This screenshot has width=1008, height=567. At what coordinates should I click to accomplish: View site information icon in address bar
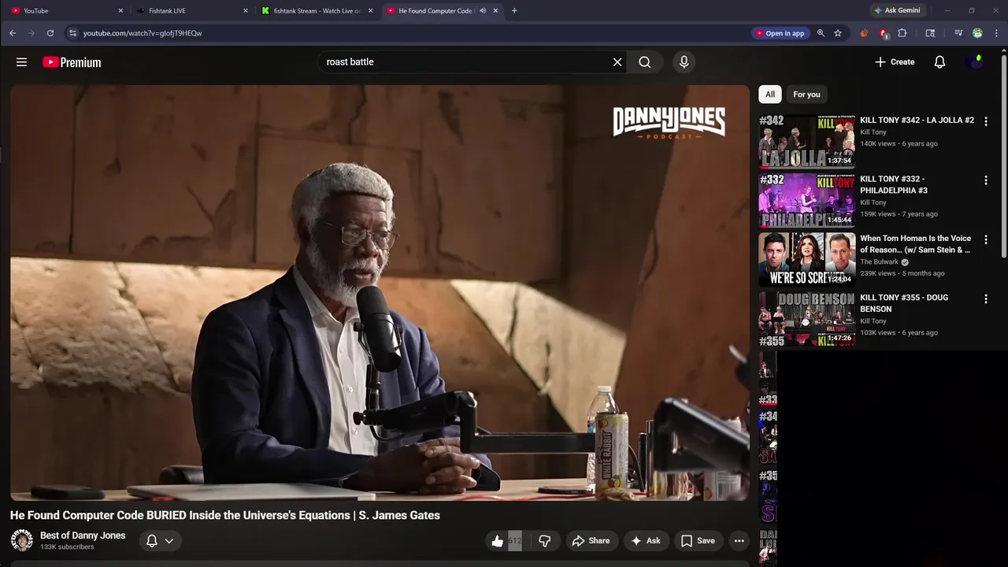pyautogui.click(x=72, y=33)
